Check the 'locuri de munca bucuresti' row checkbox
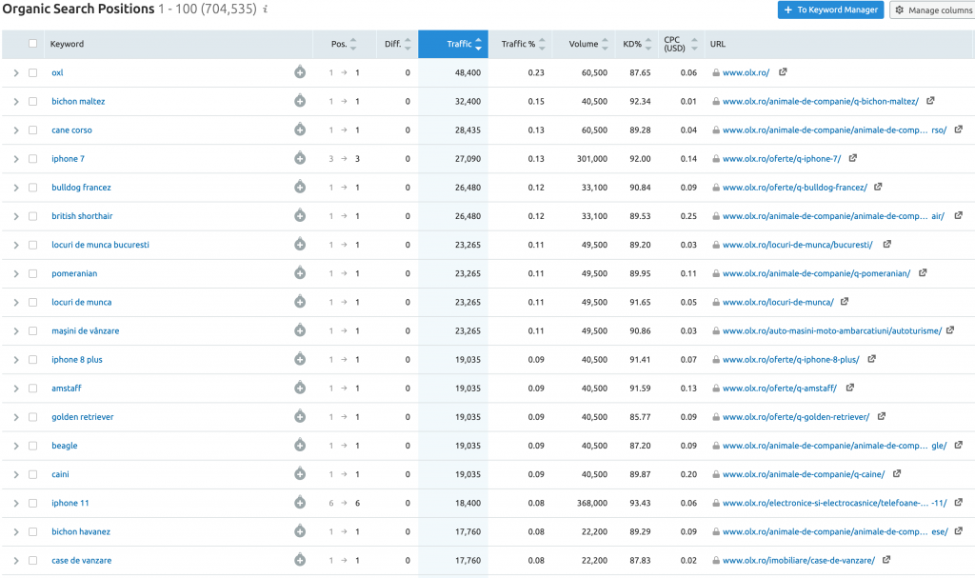 [x=33, y=245]
